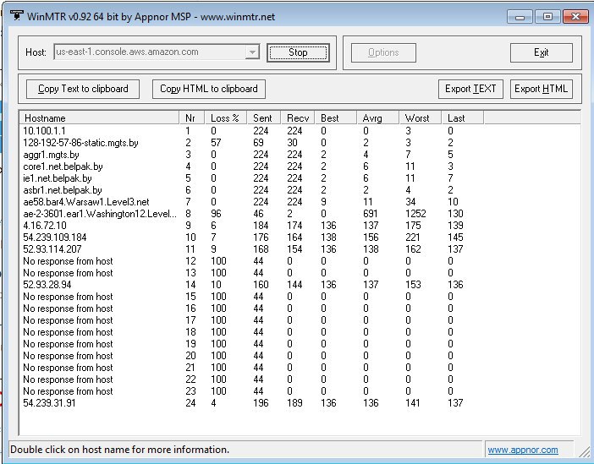
Task: Minimize the WinMTR window
Action: point(520,17)
